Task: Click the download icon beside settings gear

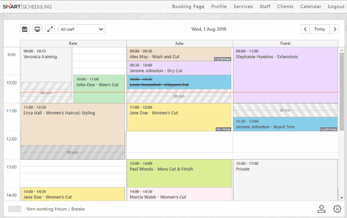Action: (x=322, y=209)
